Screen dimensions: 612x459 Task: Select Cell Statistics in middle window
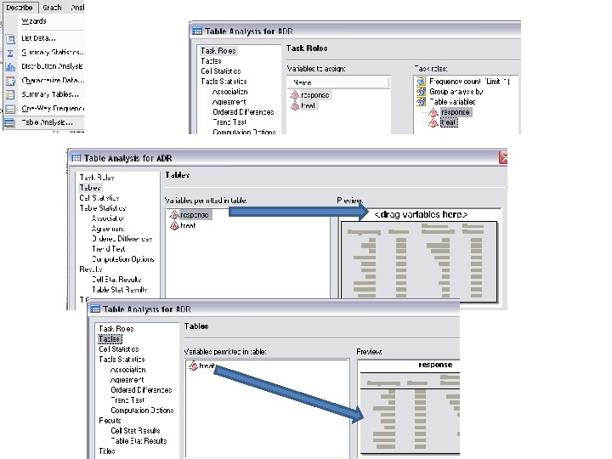99,198
